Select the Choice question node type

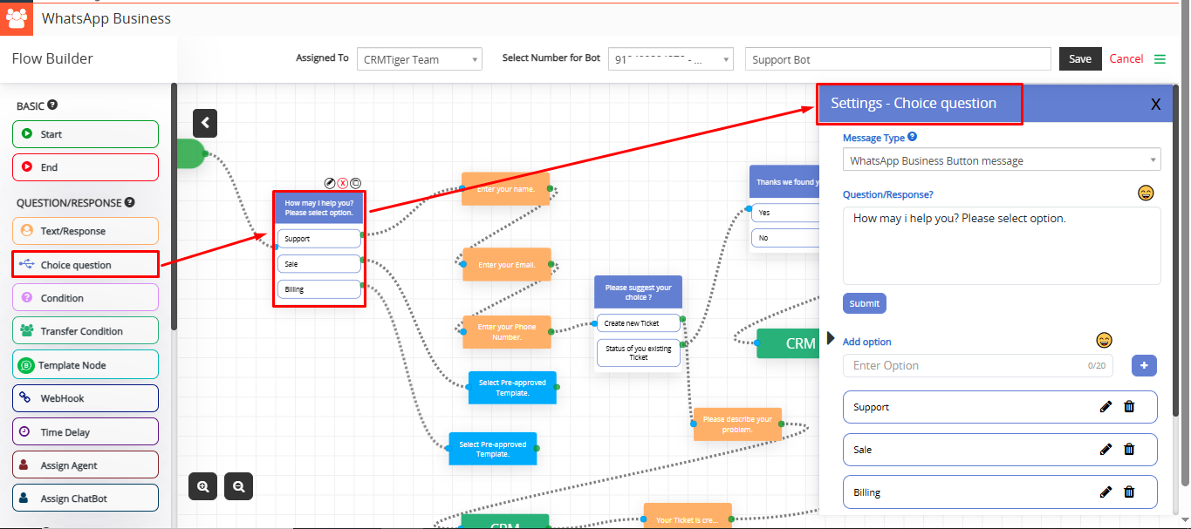tap(86, 265)
